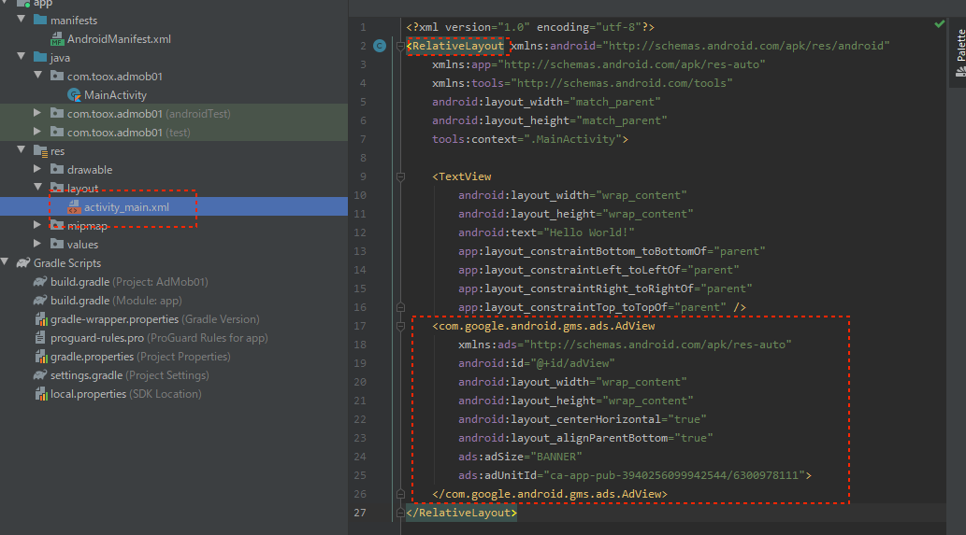Click the adUnitId value on line 25
The height and width of the screenshot is (535, 966).
click(x=674, y=474)
